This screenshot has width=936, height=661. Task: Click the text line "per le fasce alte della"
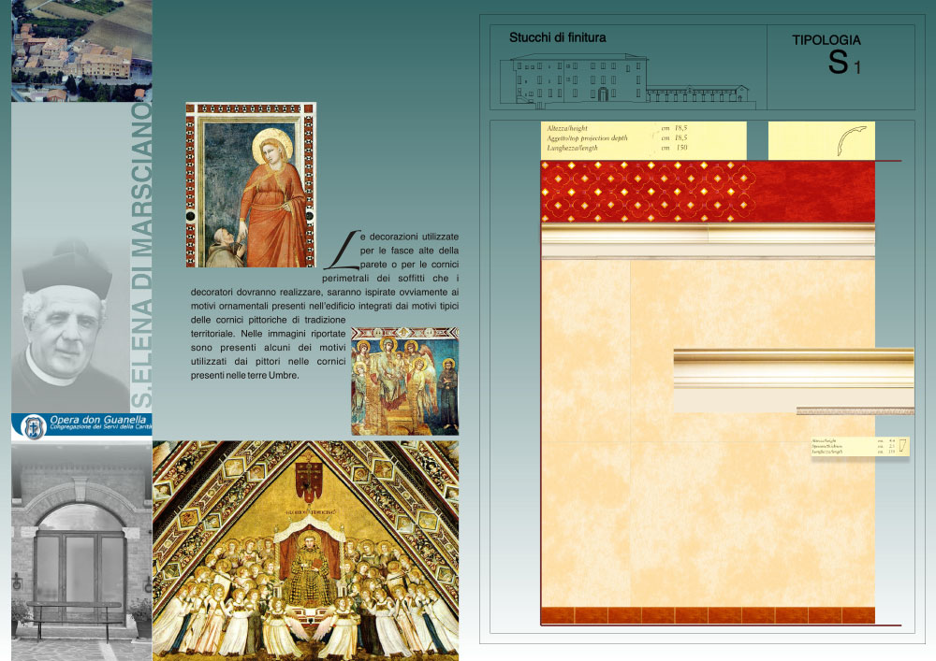click(x=410, y=251)
